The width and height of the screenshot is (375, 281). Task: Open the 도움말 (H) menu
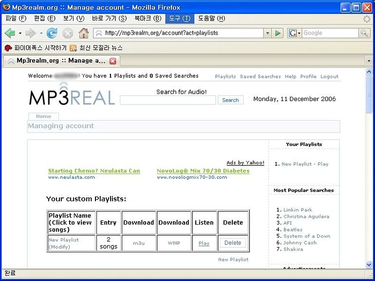[x=212, y=18]
